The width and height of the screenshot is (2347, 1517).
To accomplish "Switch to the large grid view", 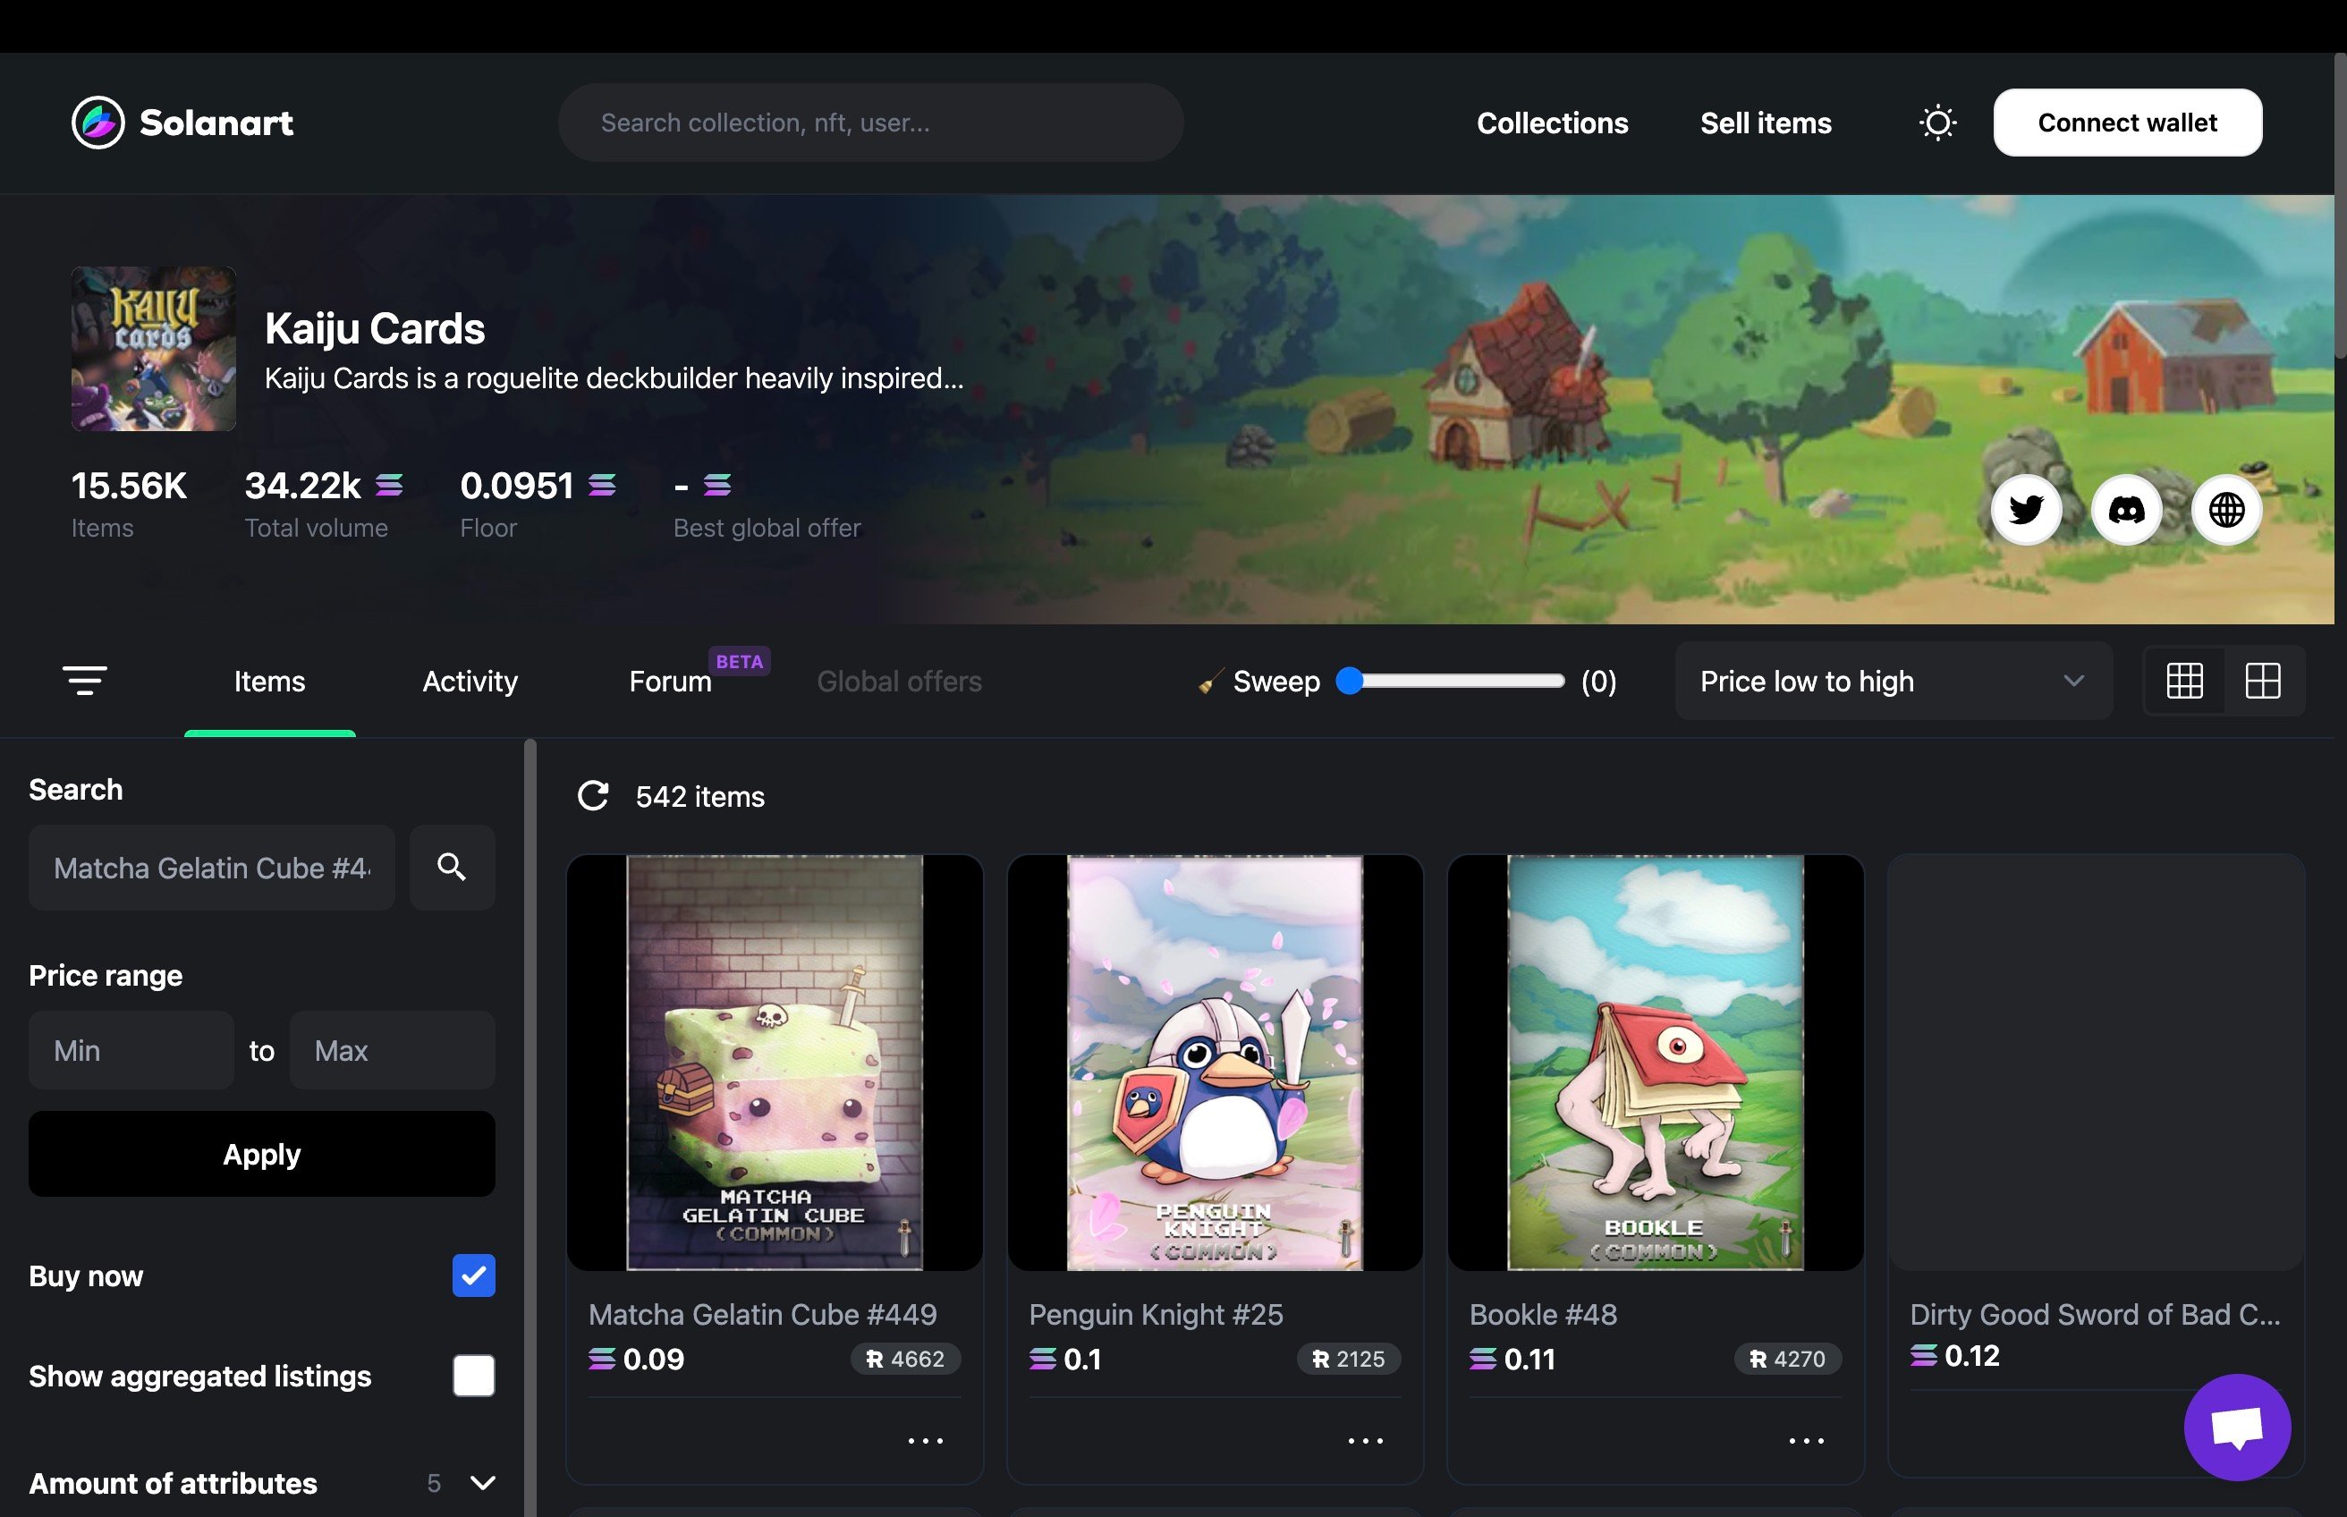I will 2262,681.
